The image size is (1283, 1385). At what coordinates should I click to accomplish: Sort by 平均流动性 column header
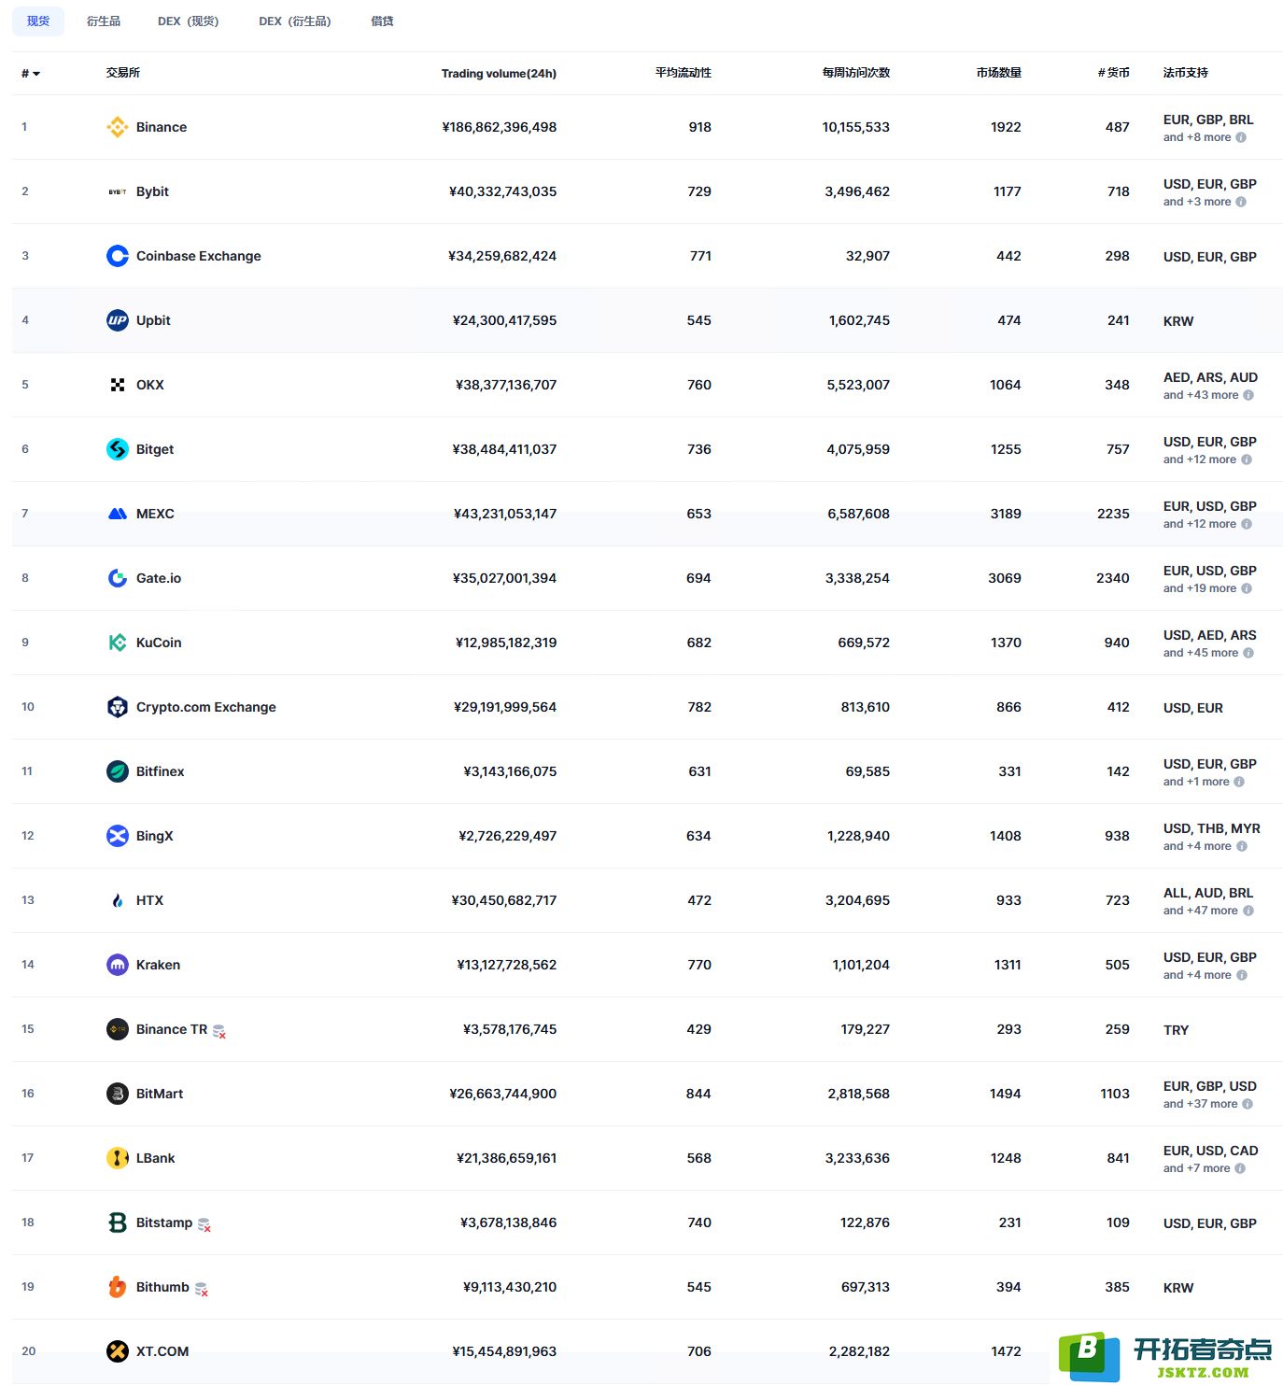[684, 73]
